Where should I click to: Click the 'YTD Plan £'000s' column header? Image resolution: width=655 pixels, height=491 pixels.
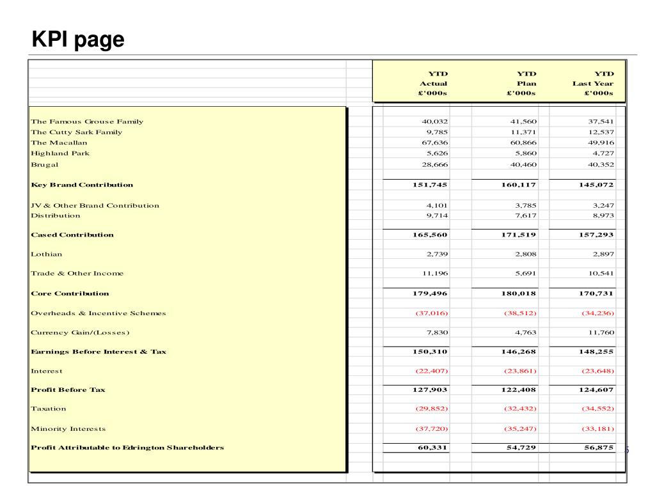[521, 83]
